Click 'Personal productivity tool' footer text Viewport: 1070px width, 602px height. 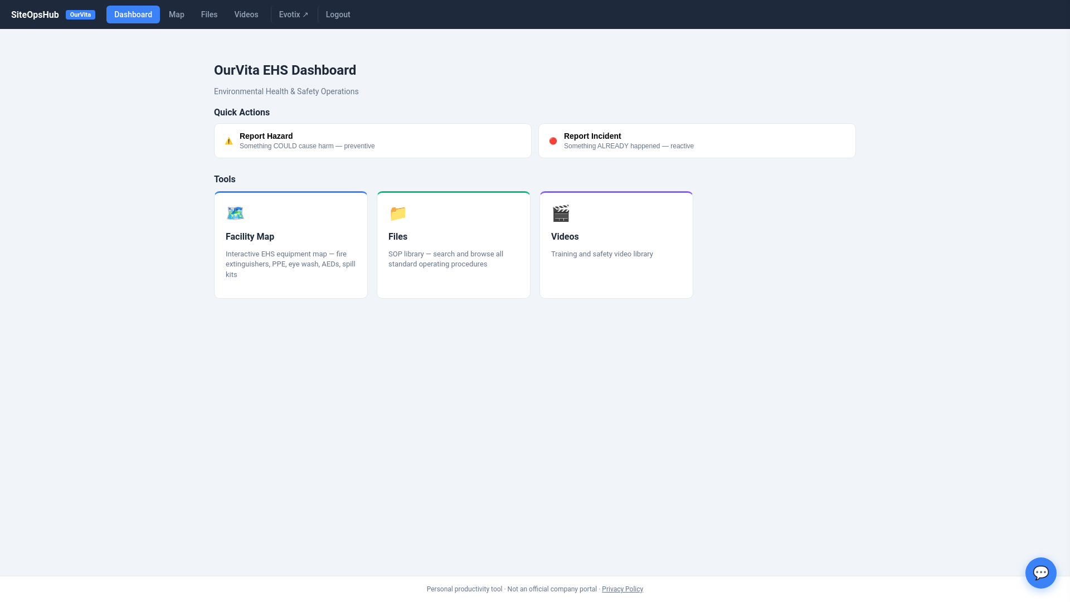point(464,589)
